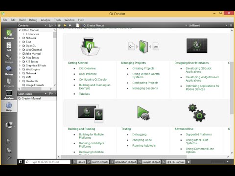Start debugging with Run Debug icon
This screenshot has width=235, height=176.
pyautogui.click(x=9, y=150)
